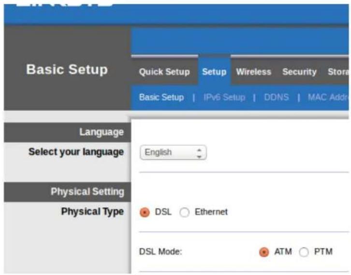
Task: Open the IPv6 Setup sub-menu link
Action: [224, 97]
